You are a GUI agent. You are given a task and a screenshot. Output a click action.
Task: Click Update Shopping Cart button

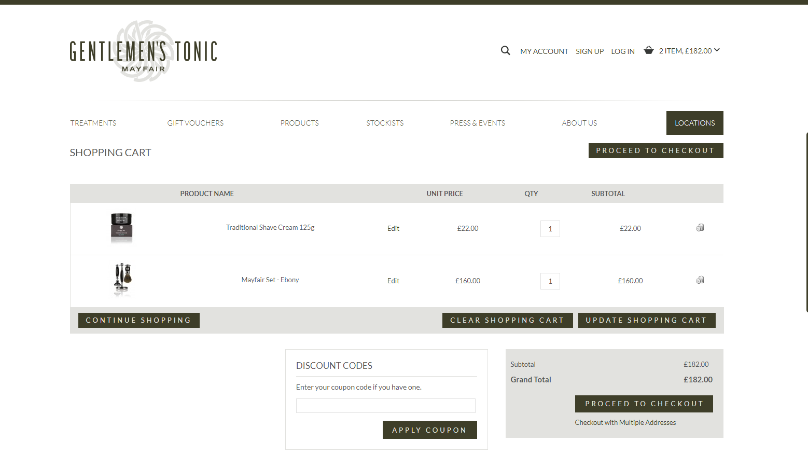click(x=647, y=320)
